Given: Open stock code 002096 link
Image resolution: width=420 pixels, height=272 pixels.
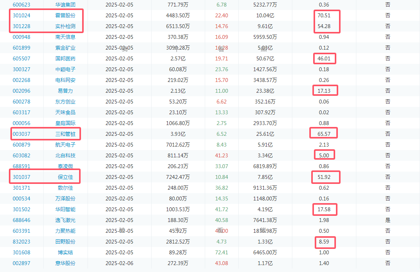Looking at the screenshot, I should (22, 91).
